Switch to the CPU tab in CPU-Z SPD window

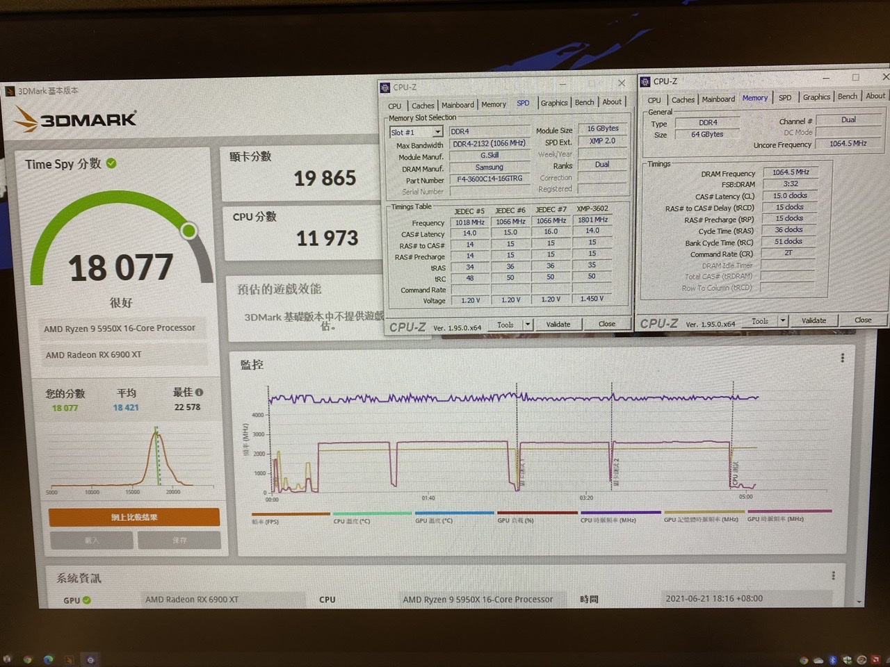(395, 106)
